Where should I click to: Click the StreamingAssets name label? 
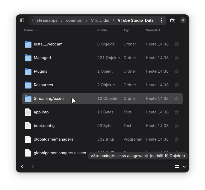(x=49, y=99)
